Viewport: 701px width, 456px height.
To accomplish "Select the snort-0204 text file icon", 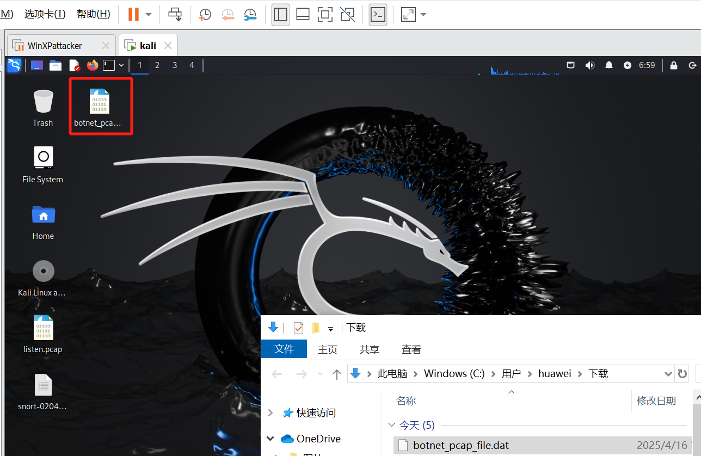I will tap(43, 391).
